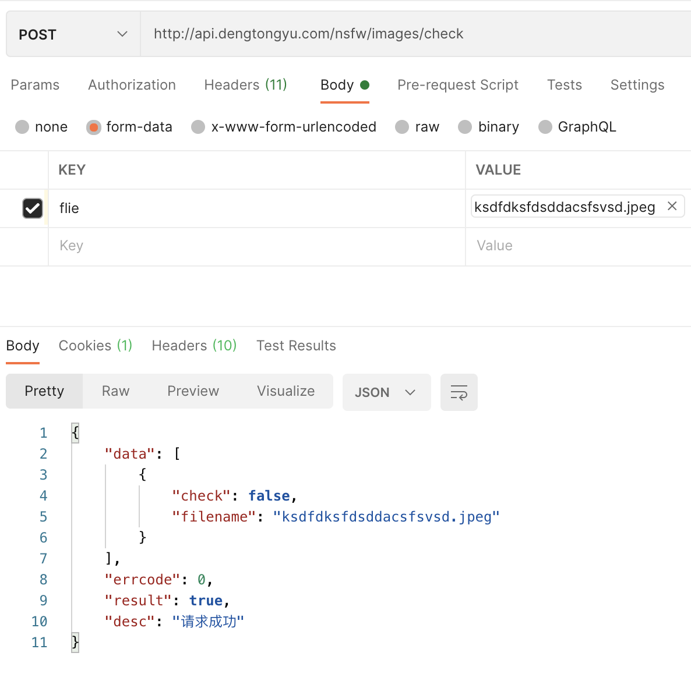Uncheck the flie form-data row

33,208
